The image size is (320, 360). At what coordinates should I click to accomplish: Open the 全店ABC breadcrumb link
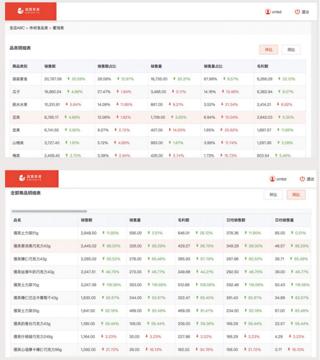pyautogui.click(x=17, y=28)
